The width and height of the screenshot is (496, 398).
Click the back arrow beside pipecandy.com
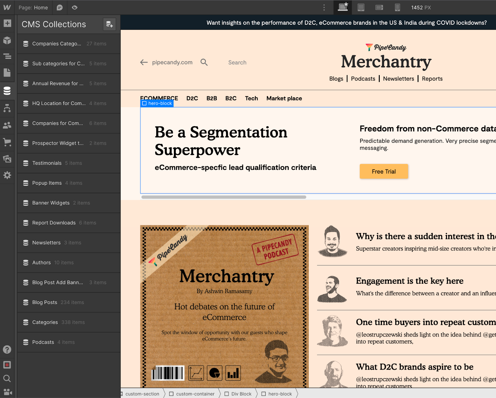[144, 62]
